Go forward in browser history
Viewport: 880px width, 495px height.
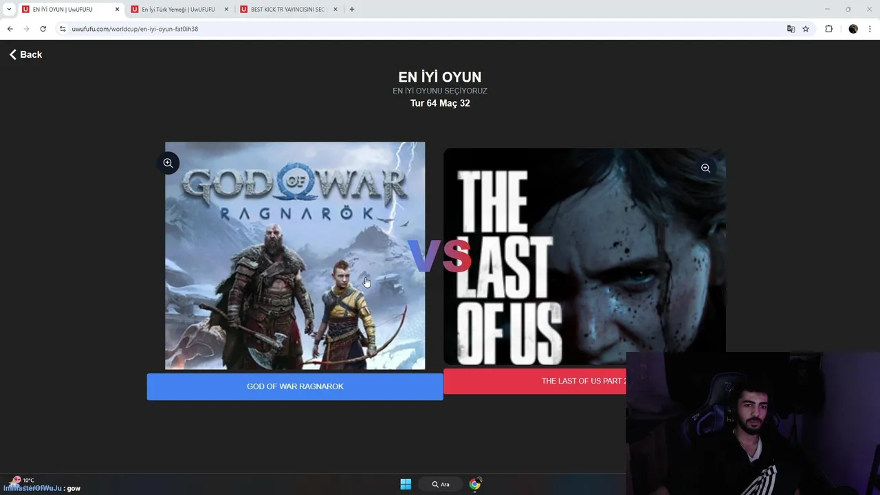[x=26, y=29]
